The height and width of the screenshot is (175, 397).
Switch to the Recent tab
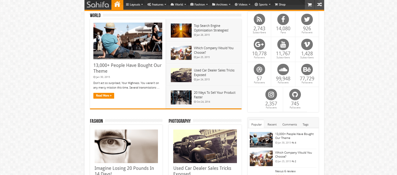[272, 124]
